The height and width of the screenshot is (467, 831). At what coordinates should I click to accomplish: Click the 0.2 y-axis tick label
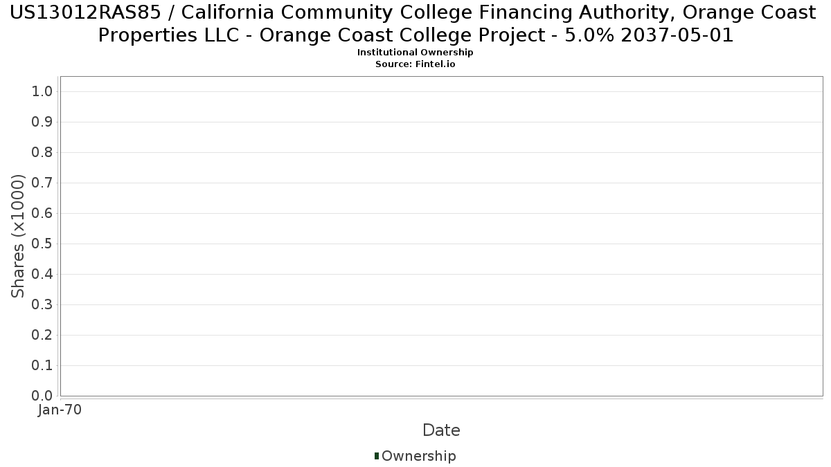tap(43, 336)
